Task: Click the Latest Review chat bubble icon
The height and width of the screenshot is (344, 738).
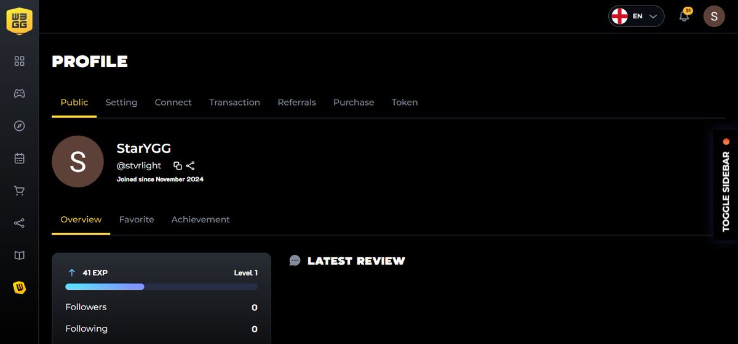Action: tap(295, 260)
